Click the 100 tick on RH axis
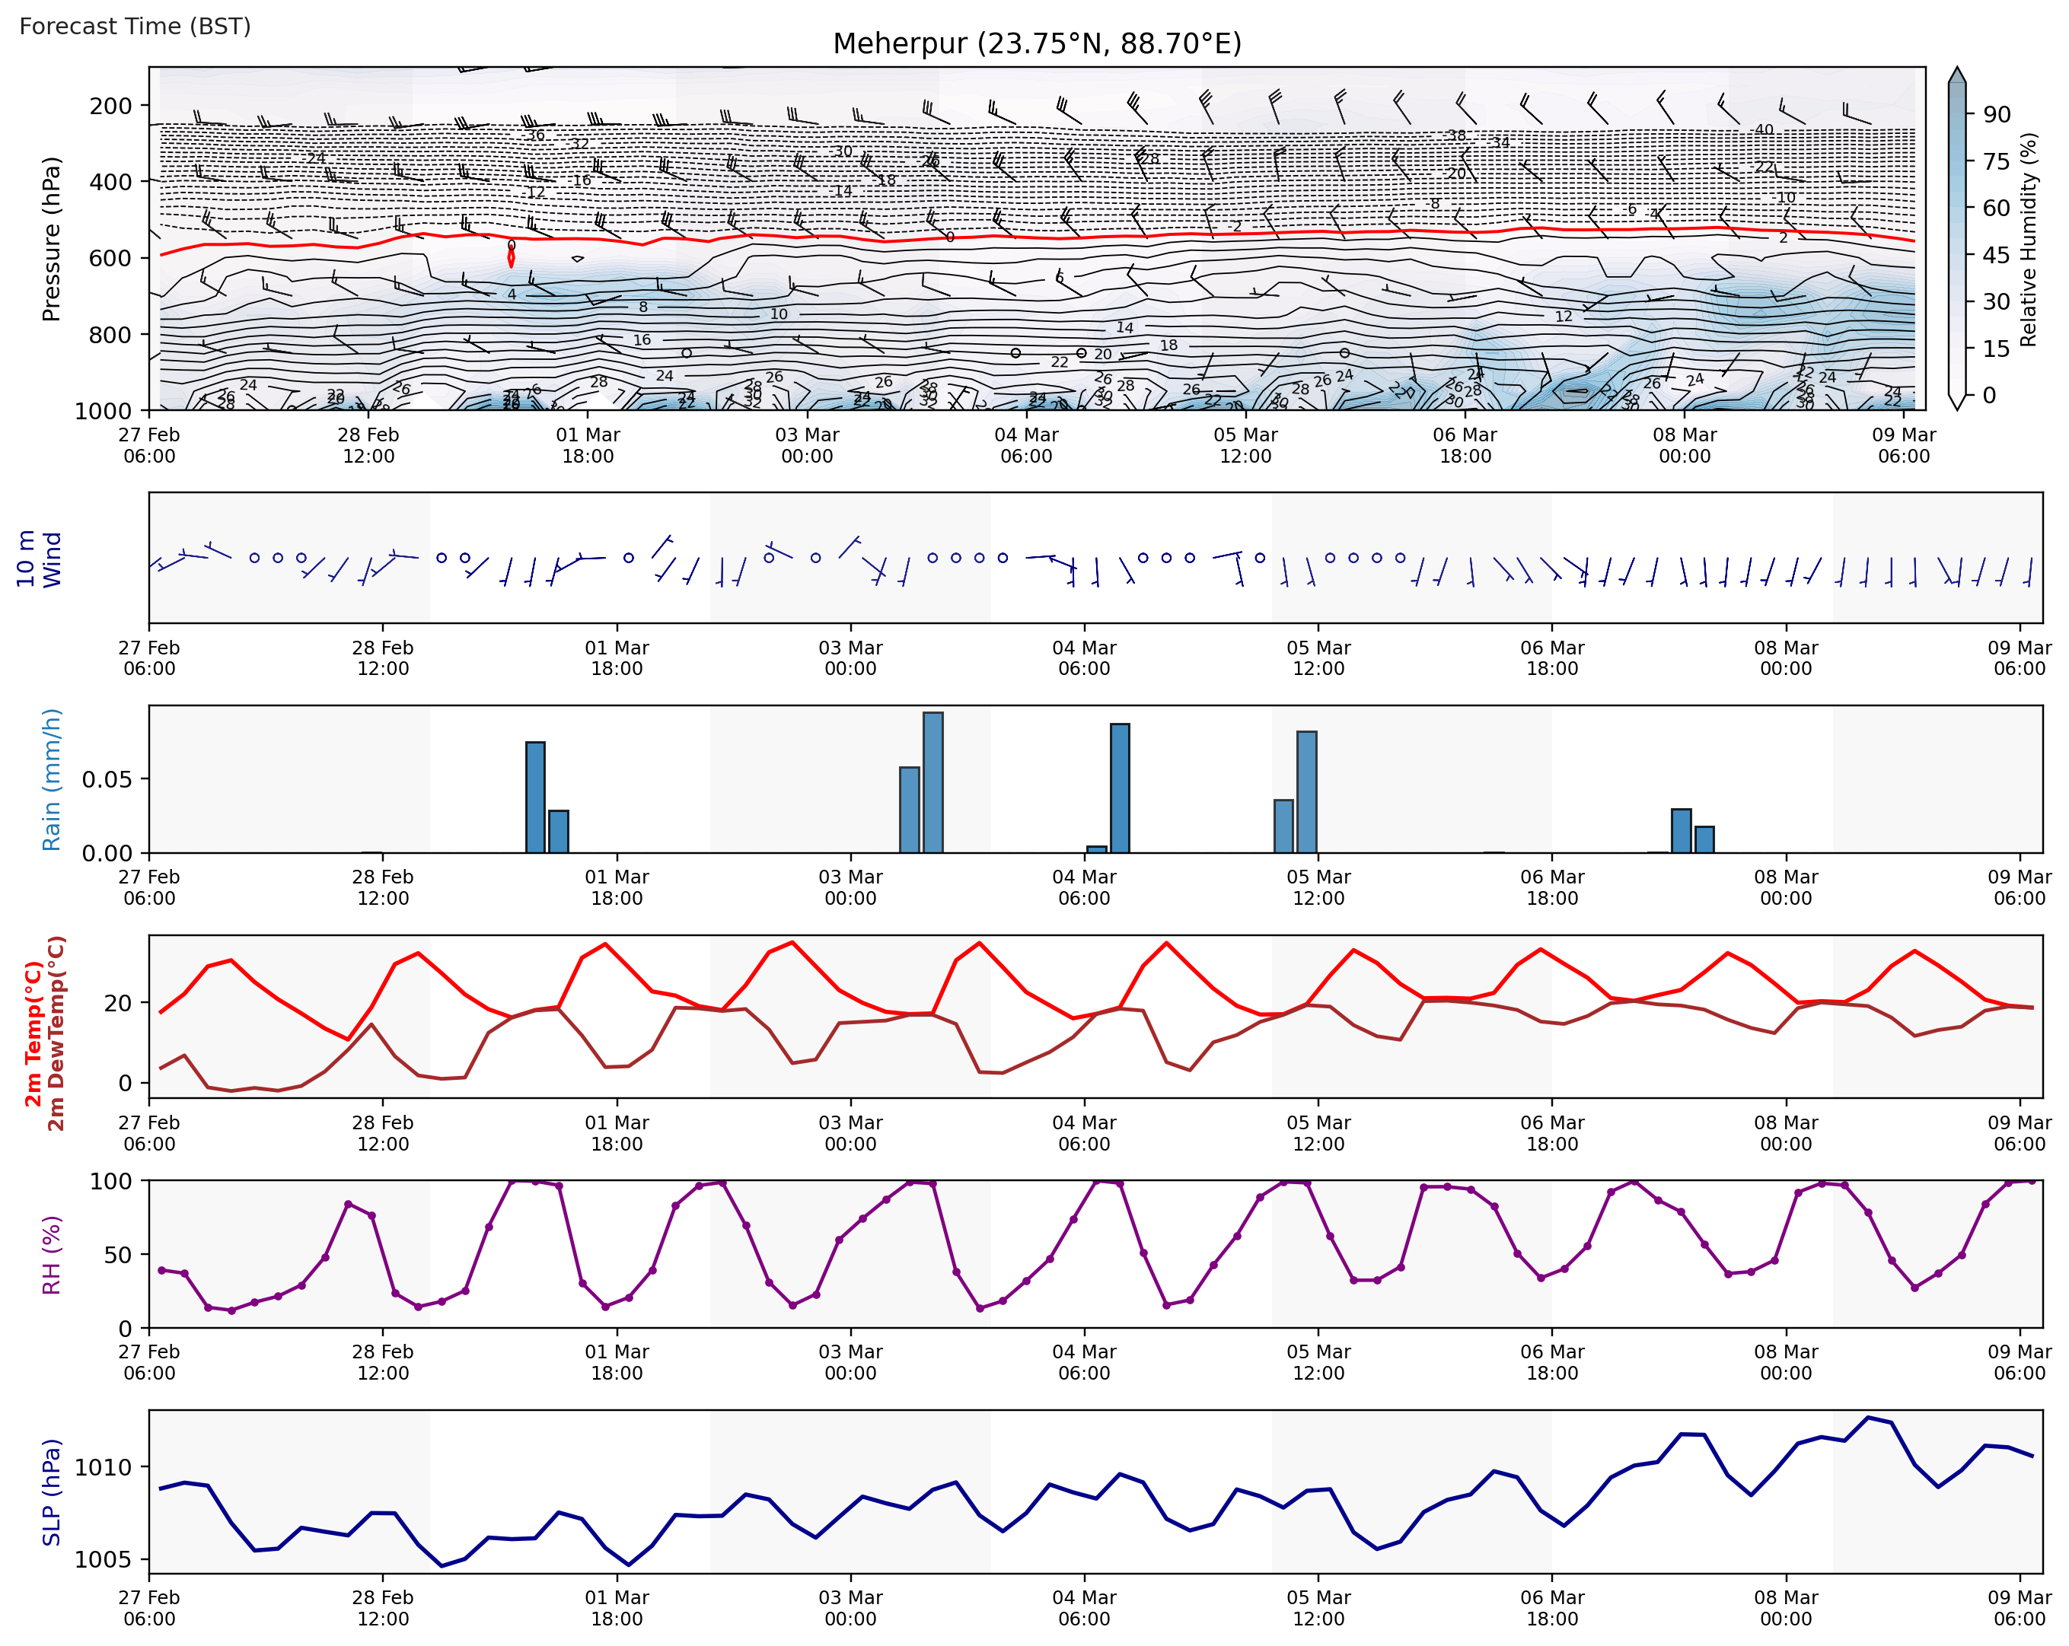This screenshot has height=1646, width=2069. click(x=110, y=1181)
